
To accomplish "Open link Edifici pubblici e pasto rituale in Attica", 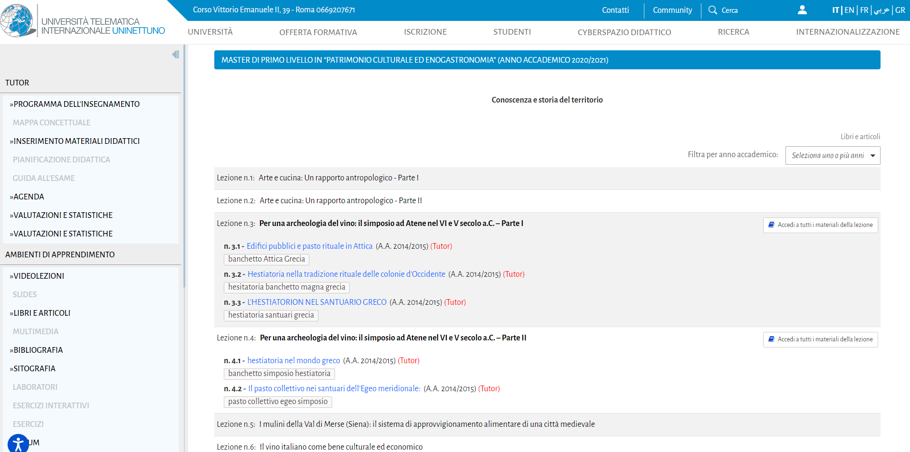I will [x=309, y=246].
